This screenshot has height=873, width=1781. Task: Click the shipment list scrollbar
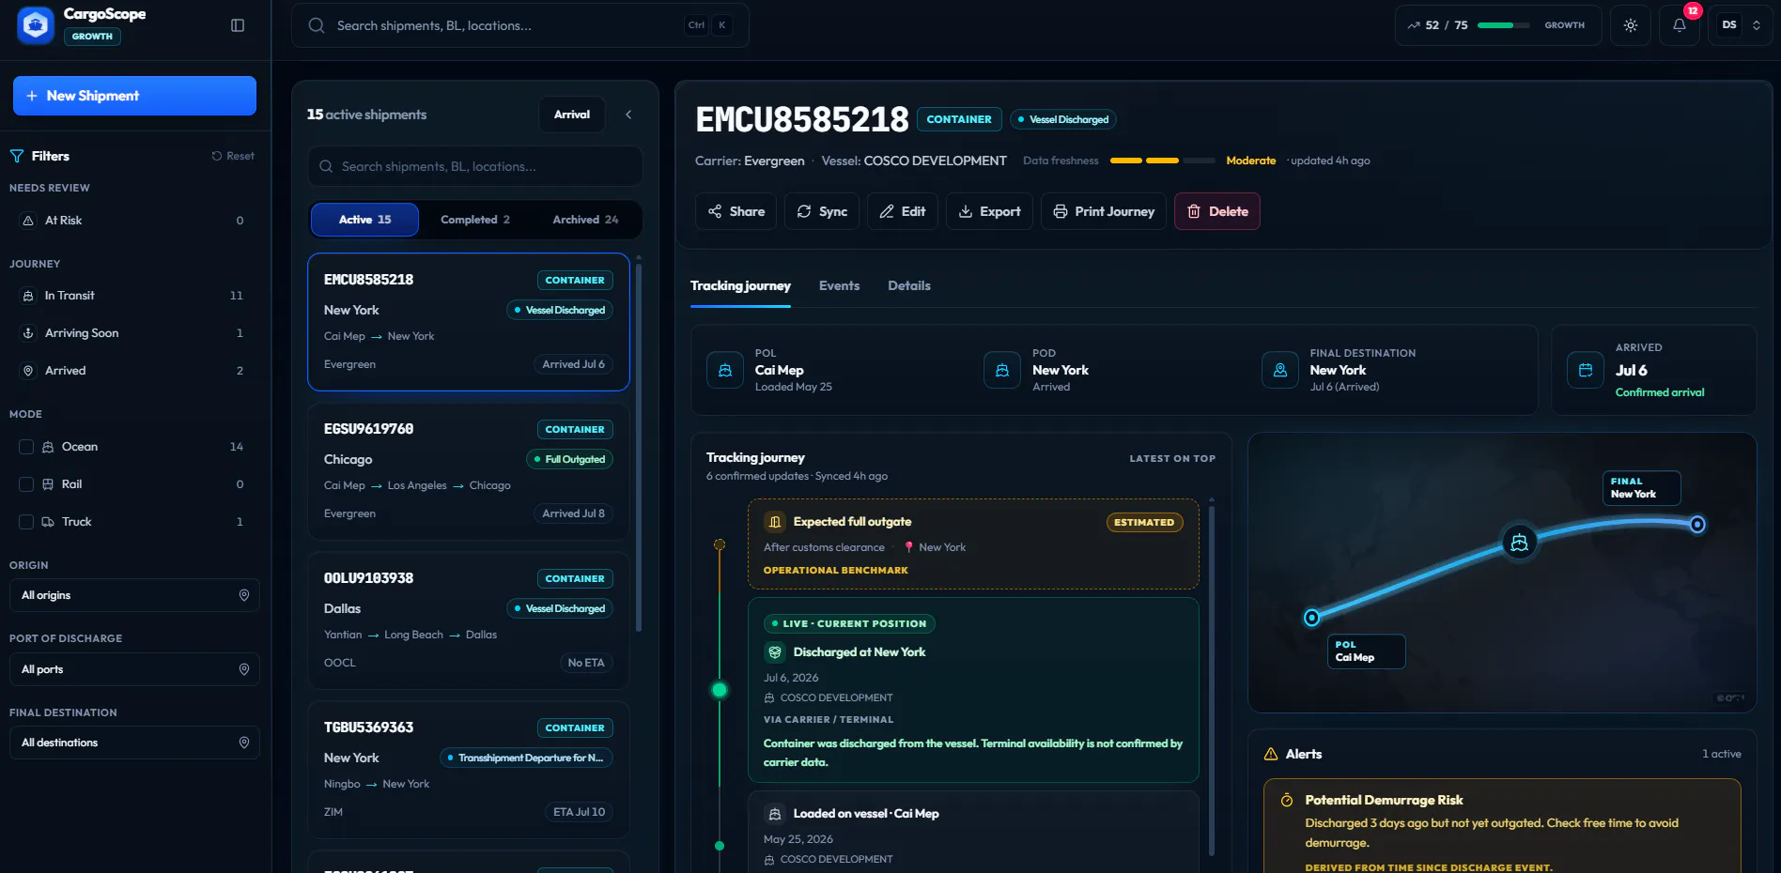click(x=639, y=446)
